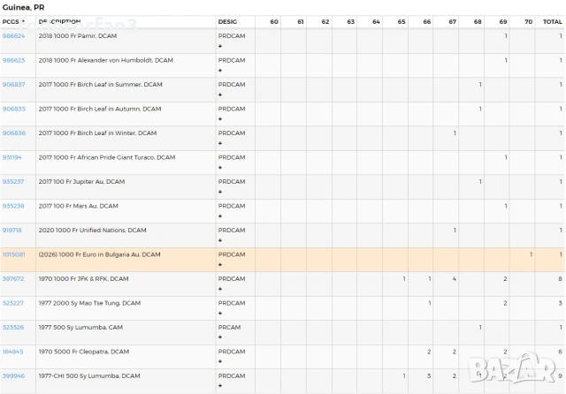
Task: Expand plus icon in Birch Leaf in Winter row
Action: click(220, 143)
